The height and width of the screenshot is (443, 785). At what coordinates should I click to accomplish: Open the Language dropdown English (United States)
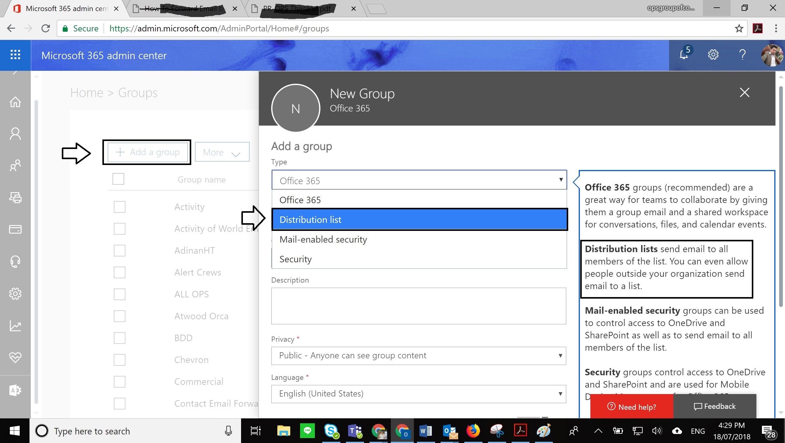[x=418, y=394]
